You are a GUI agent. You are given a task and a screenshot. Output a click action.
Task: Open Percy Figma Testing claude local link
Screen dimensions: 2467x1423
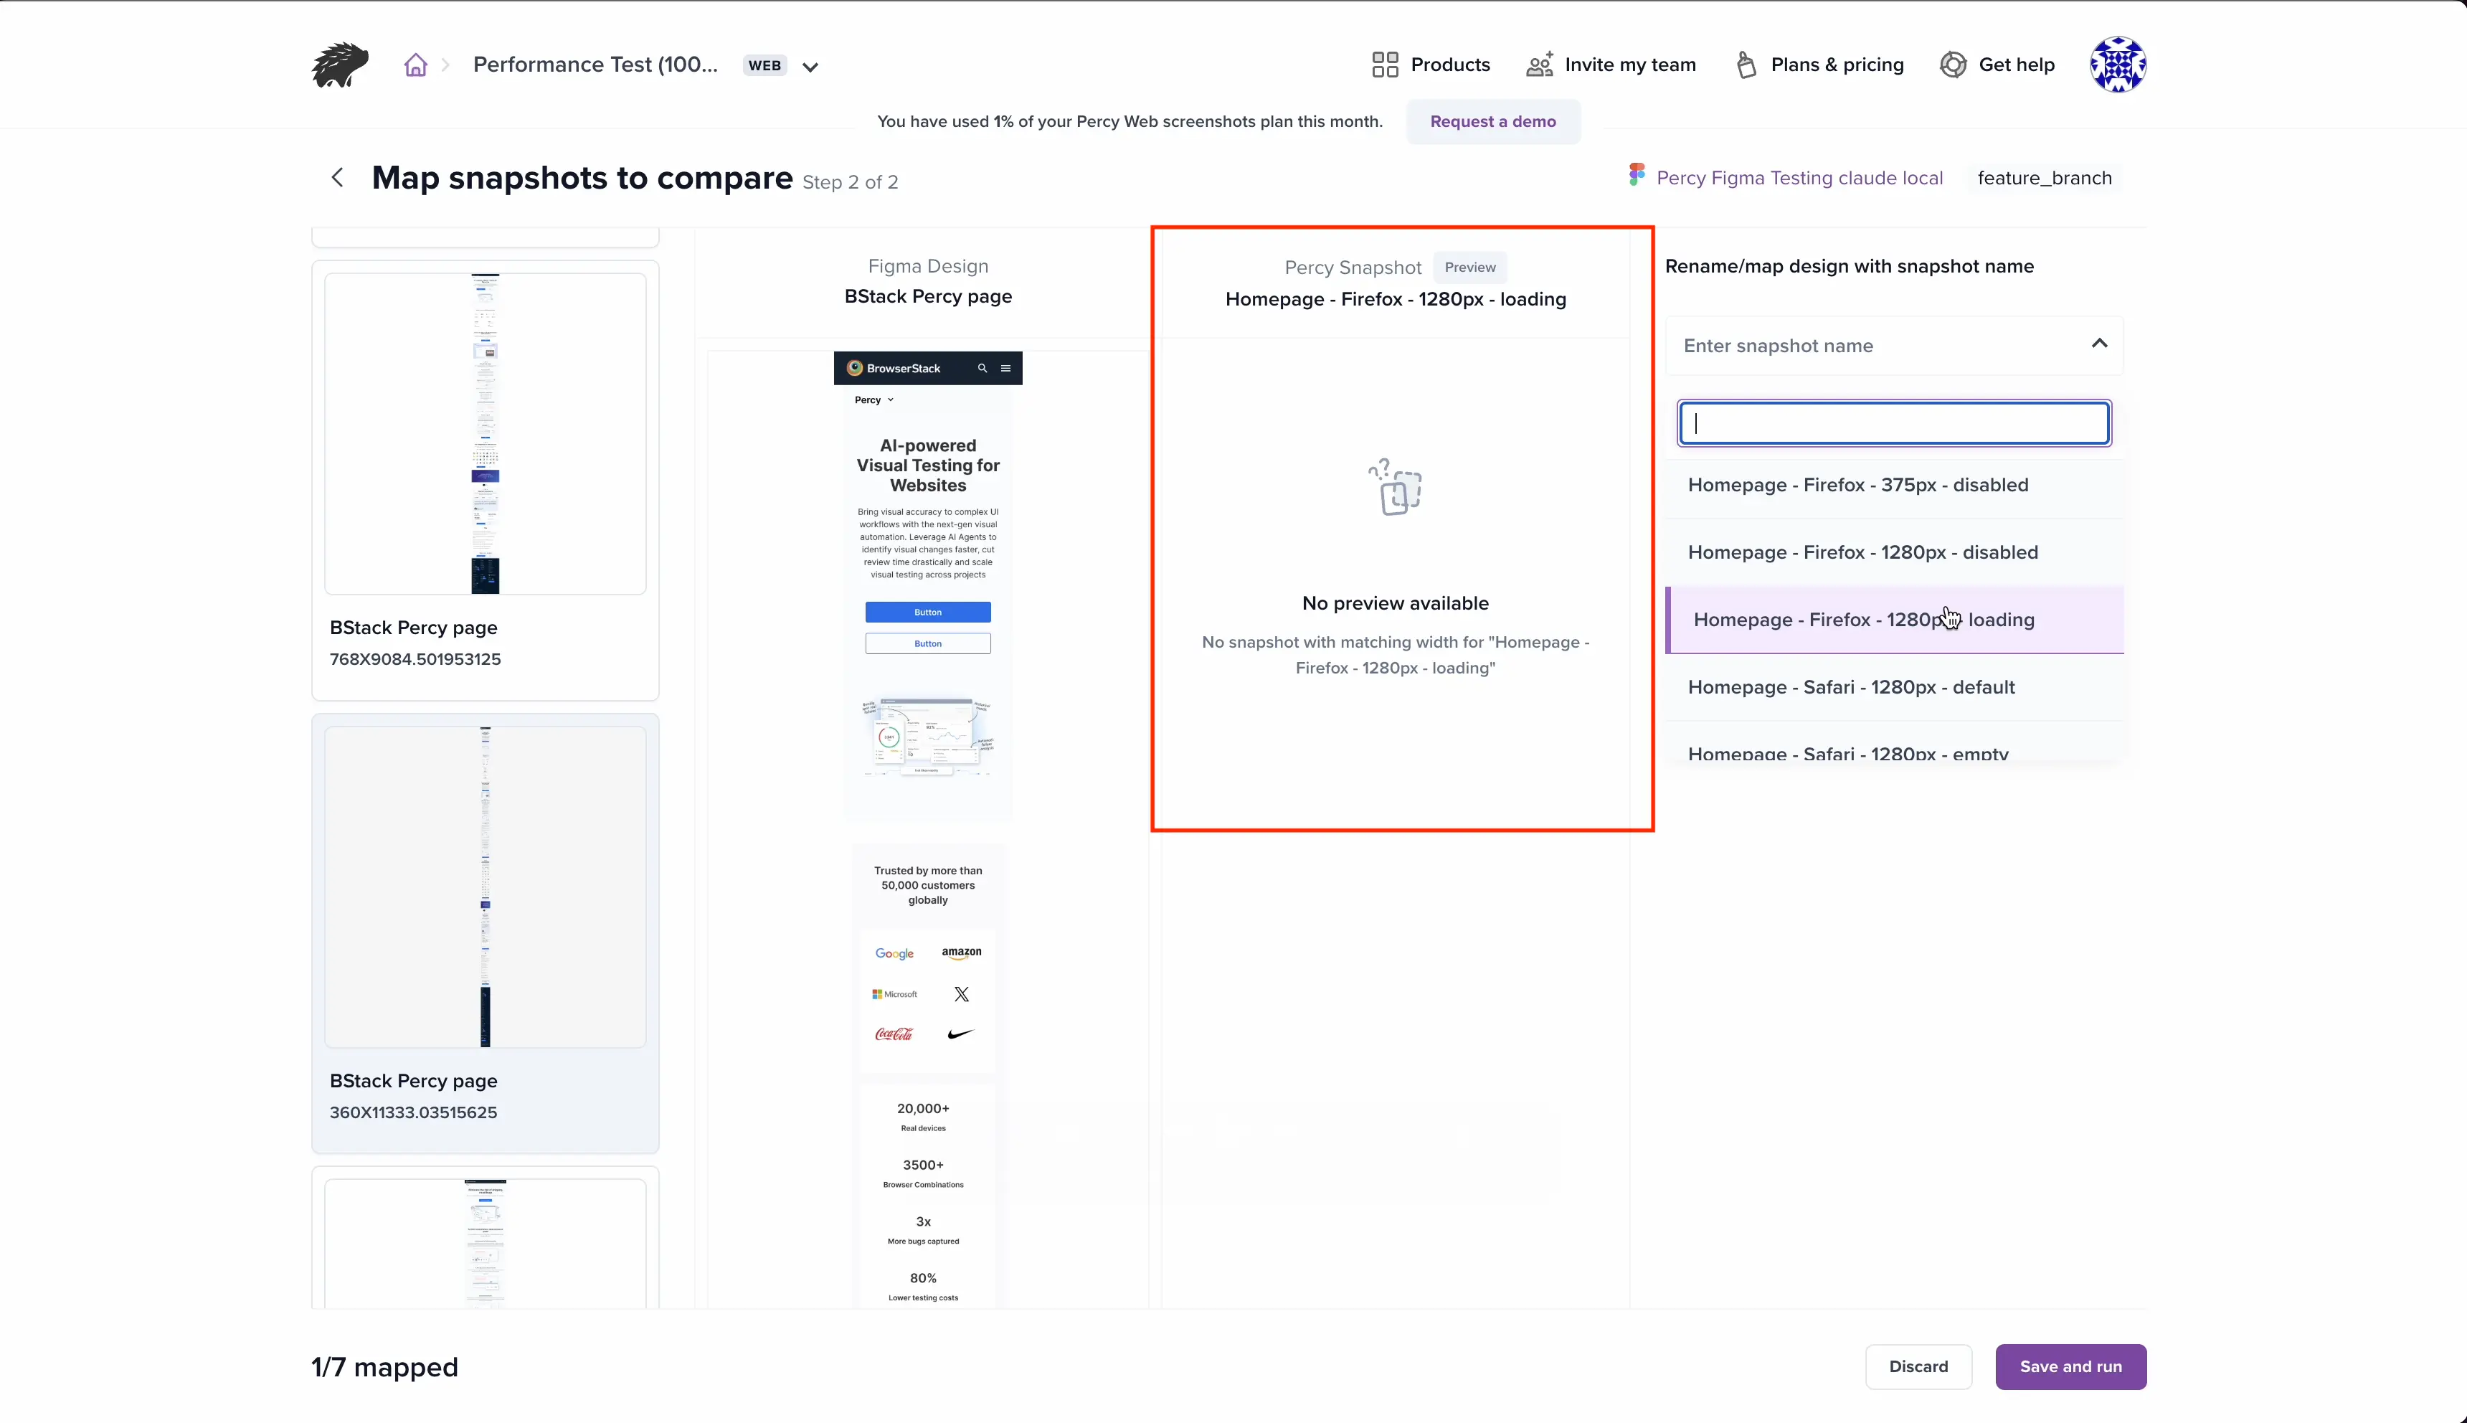pos(1799,178)
